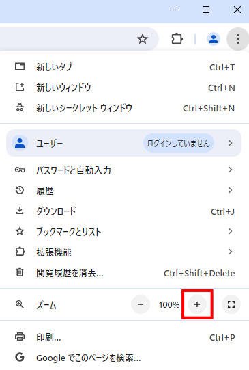Expand the 履歴 submenu chevron

point(231,190)
